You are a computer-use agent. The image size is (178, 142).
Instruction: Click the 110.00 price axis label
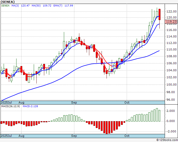171,49
